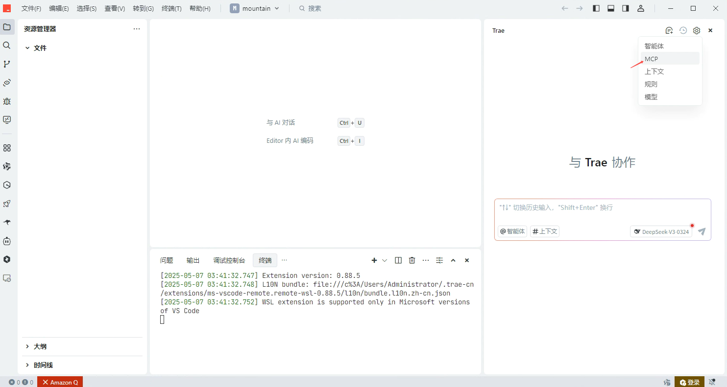Click Amazon Q status bar item
Image resolution: width=727 pixels, height=387 pixels.
point(60,382)
